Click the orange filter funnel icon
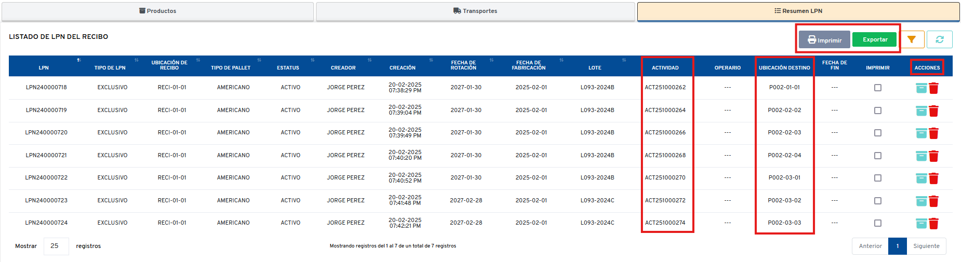961x262 pixels. pyautogui.click(x=912, y=39)
